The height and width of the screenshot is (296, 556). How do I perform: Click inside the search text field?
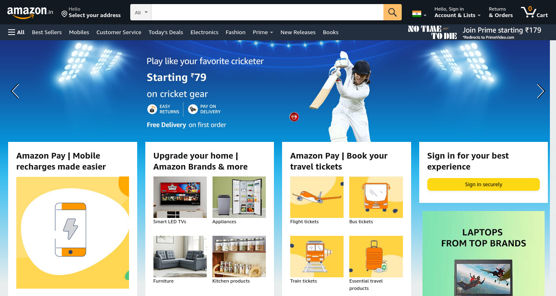267,12
